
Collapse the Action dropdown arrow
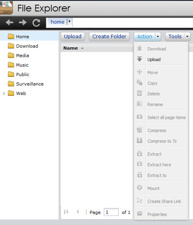(158, 36)
